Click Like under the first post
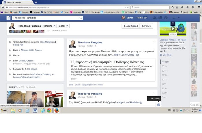Viewport: 202px width, 133px height. [71, 85]
